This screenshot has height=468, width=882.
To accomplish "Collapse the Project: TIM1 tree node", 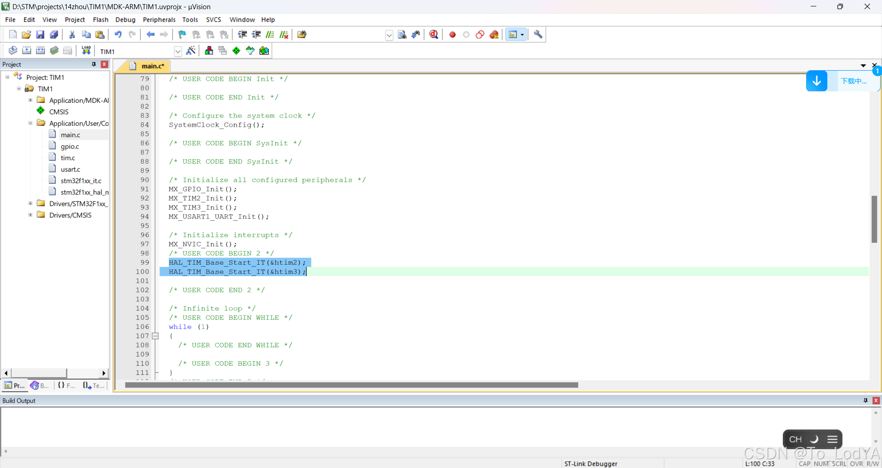I will pyautogui.click(x=7, y=77).
